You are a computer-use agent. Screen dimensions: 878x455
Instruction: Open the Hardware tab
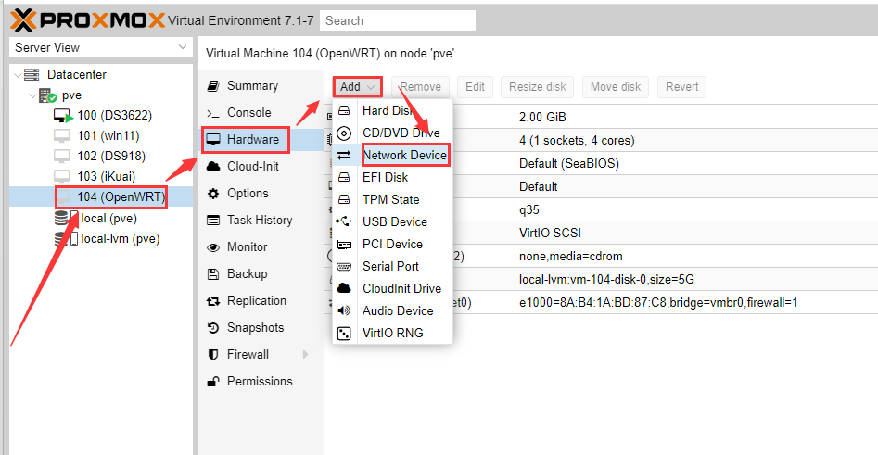coord(245,140)
